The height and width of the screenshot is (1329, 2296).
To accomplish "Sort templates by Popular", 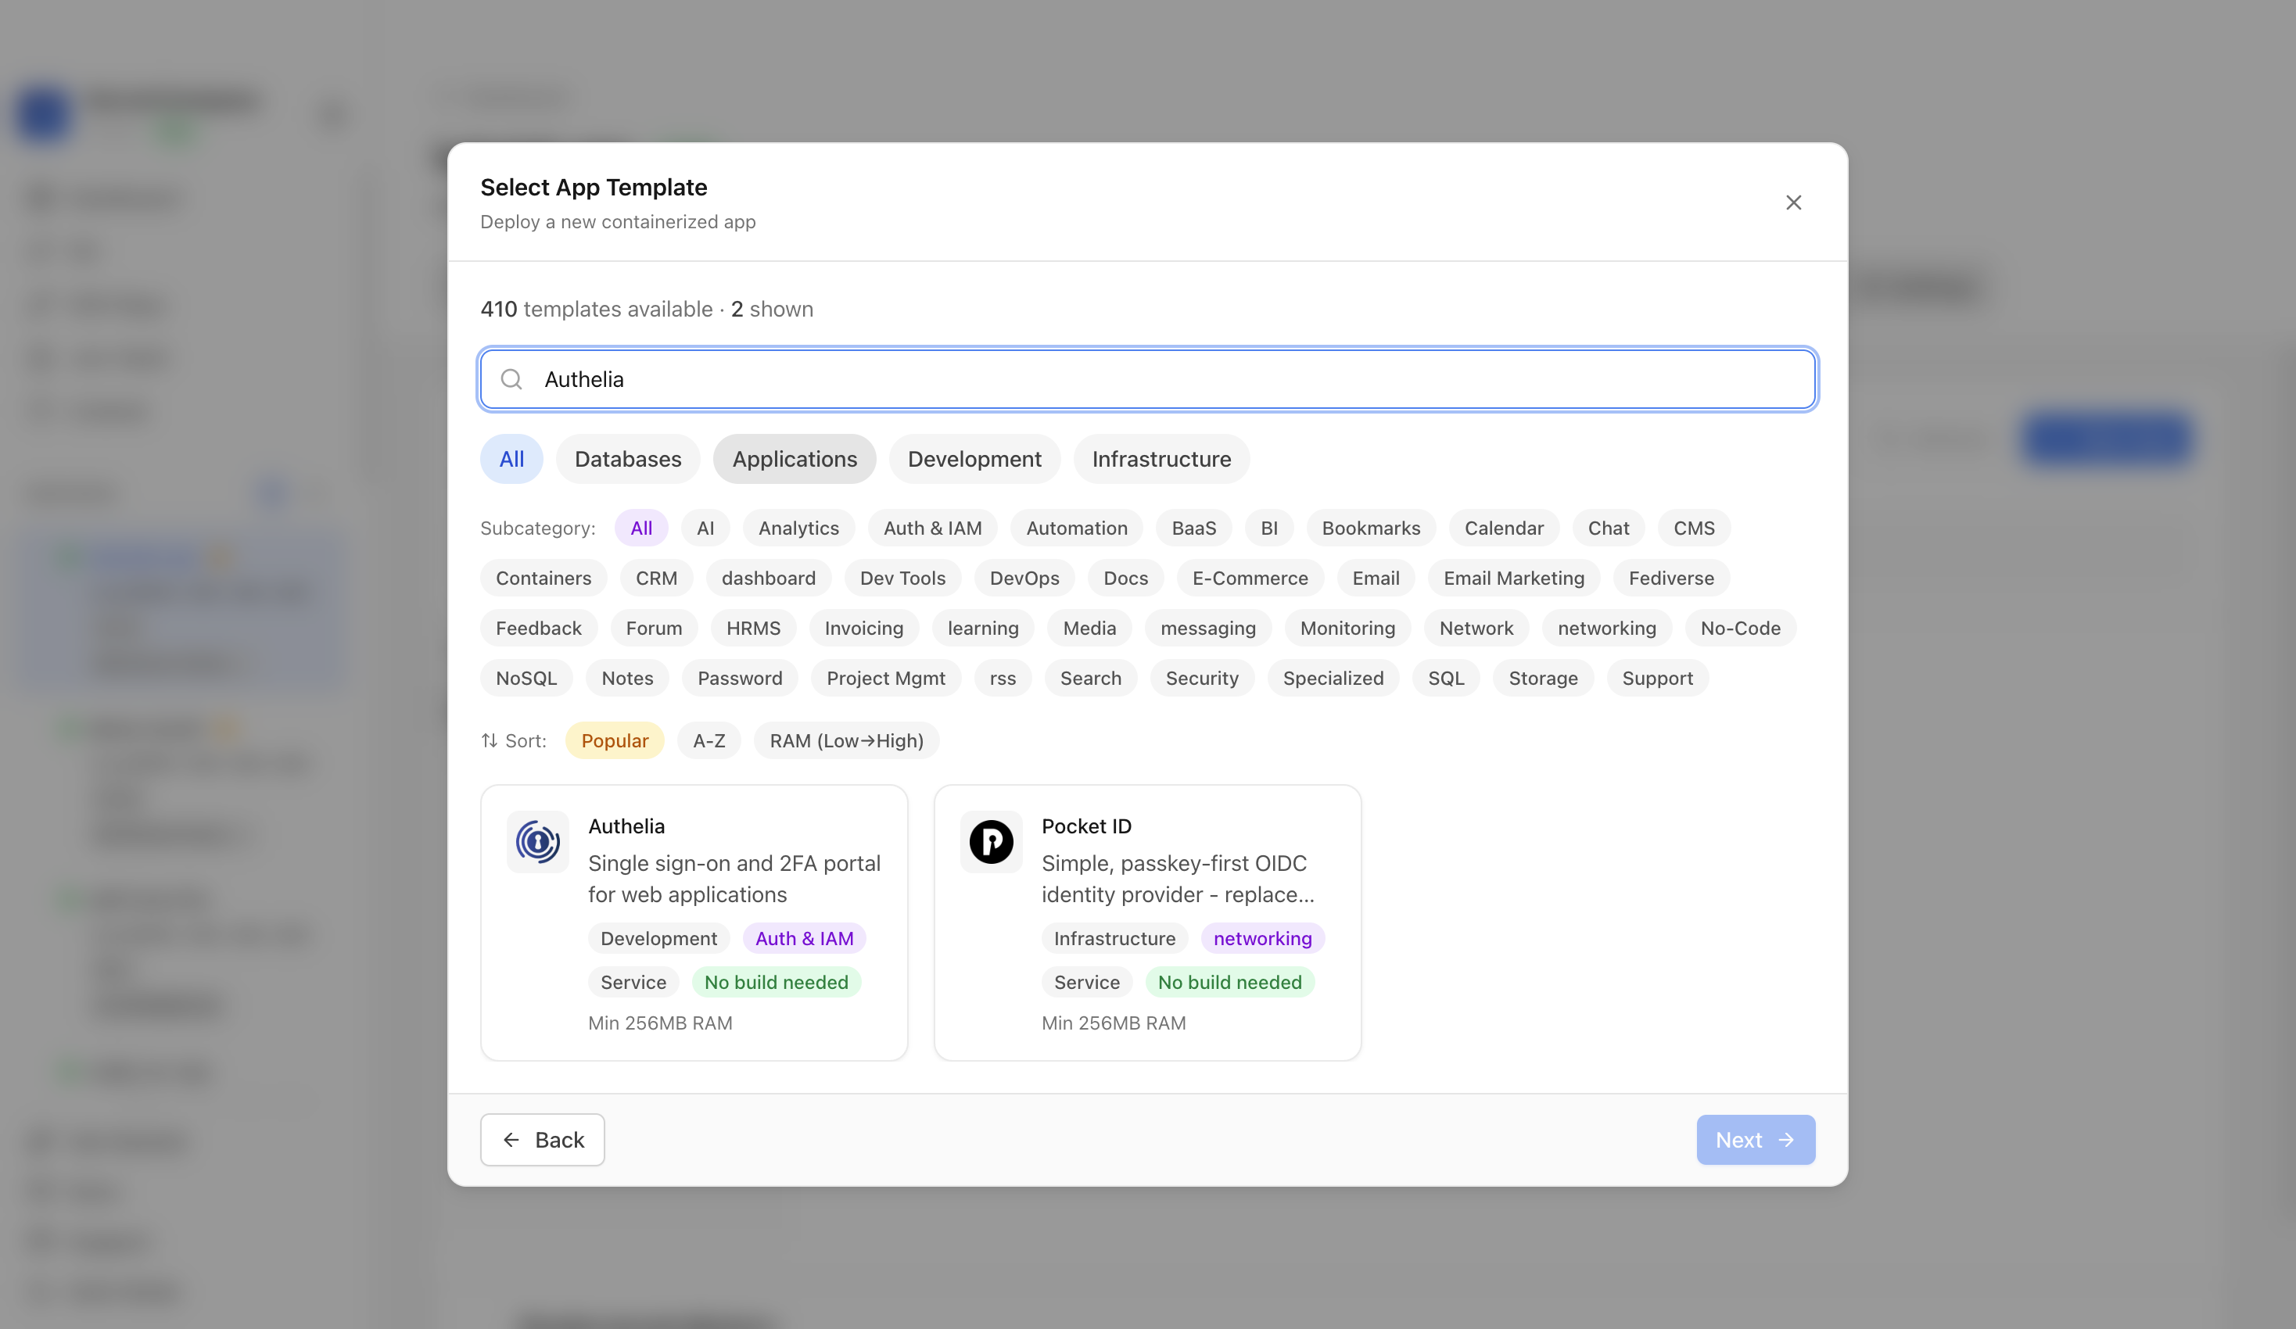I will pos(615,740).
